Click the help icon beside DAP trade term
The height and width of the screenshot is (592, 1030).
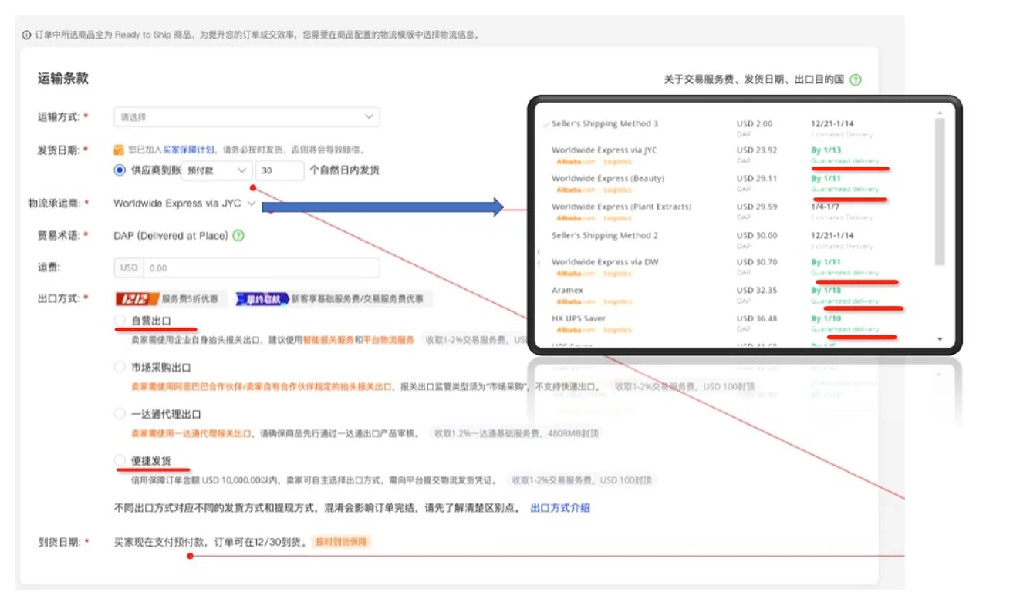tap(238, 236)
